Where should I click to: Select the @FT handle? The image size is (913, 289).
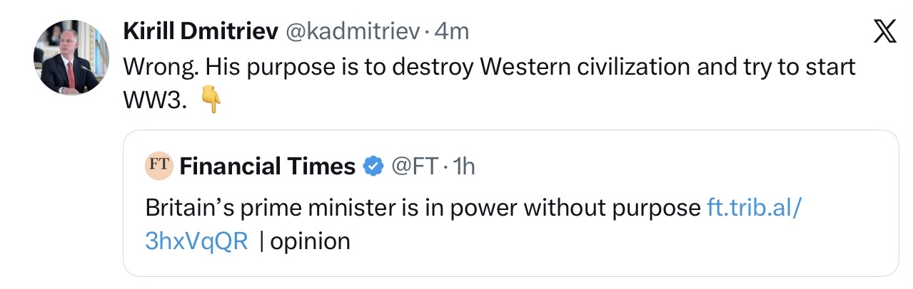(413, 167)
